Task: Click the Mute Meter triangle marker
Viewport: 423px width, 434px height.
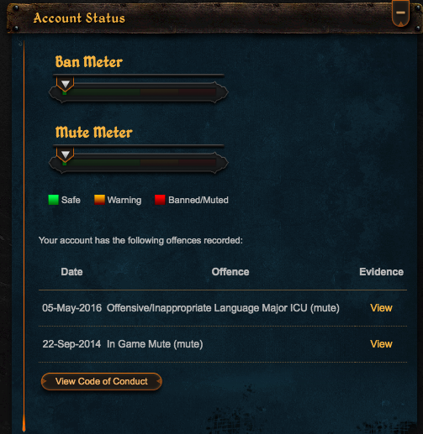Action: 66,154
